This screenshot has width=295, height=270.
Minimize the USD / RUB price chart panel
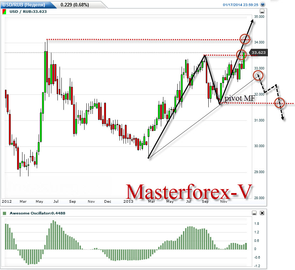tap(262, 11)
